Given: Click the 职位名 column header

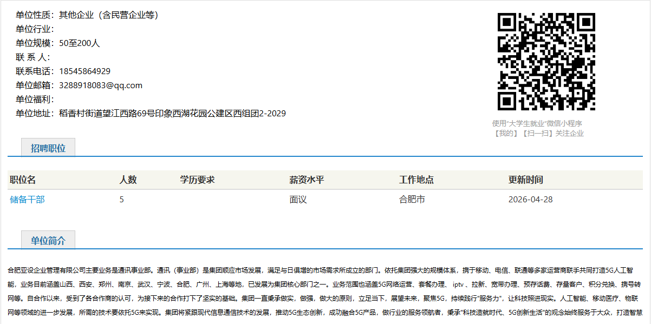Looking at the screenshot, I should coord(23,180).
